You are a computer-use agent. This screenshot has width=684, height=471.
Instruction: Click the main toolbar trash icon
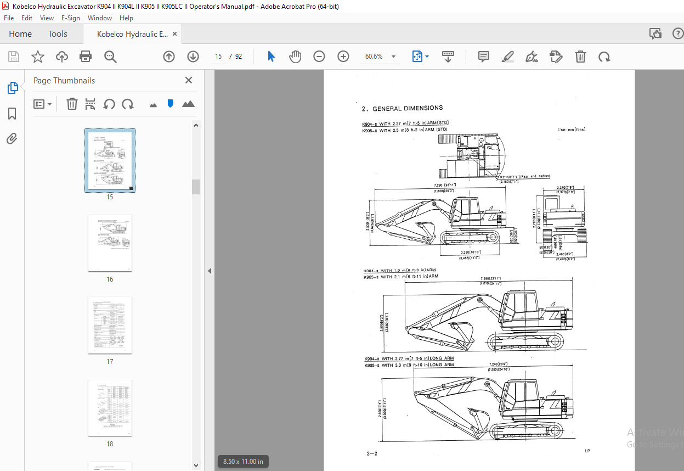(x=580, y=57)
